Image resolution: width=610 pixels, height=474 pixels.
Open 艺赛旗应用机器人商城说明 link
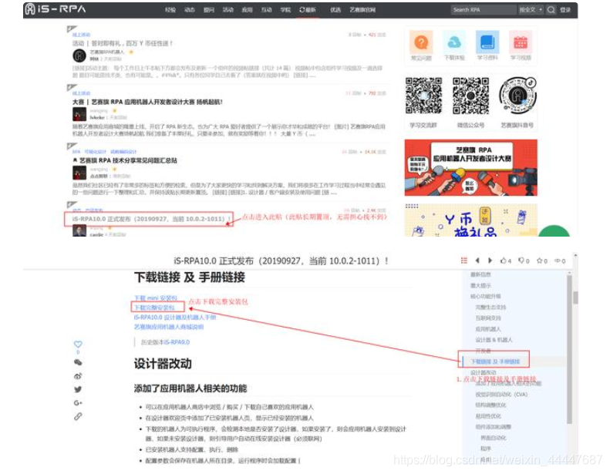169,327
